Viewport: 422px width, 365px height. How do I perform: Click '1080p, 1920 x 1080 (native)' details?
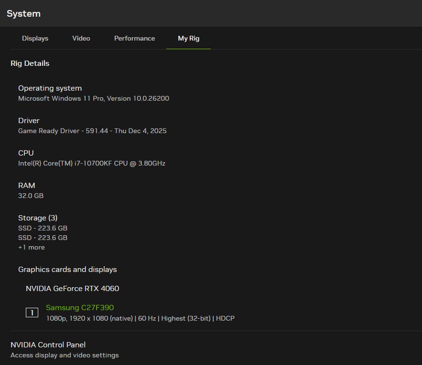[x=89, y=319]
